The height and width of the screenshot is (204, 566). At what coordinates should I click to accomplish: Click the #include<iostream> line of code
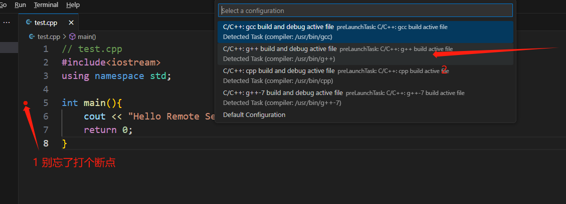click(111, 62)
